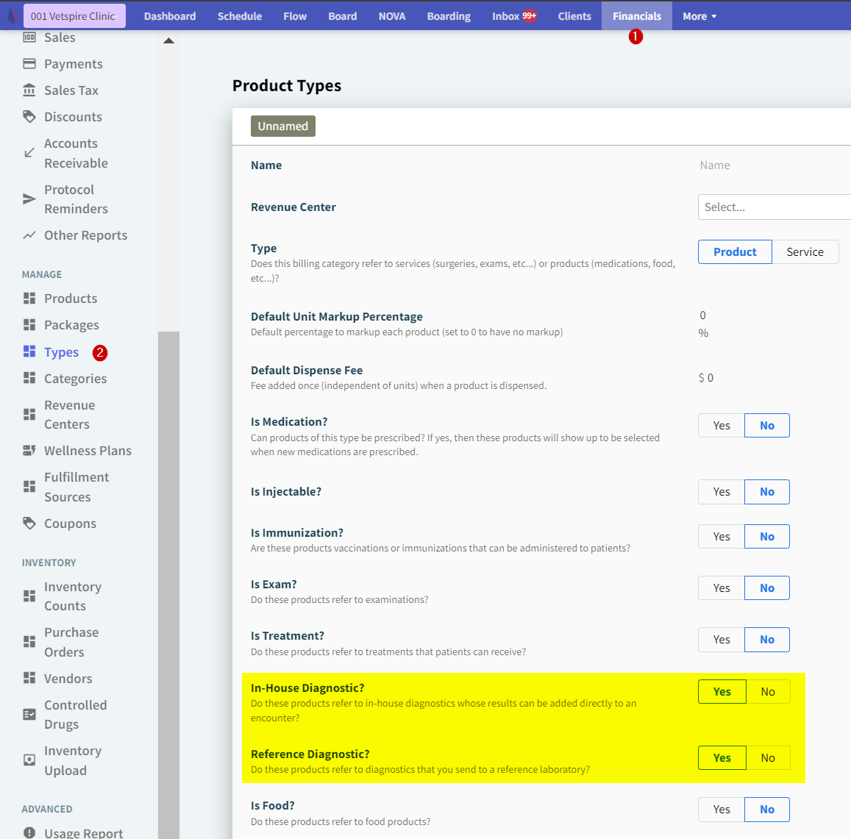Click the Unnamed product type label
Image resolution: width=851 pixels, height=839 pixels.
click(x=283, y=126)
